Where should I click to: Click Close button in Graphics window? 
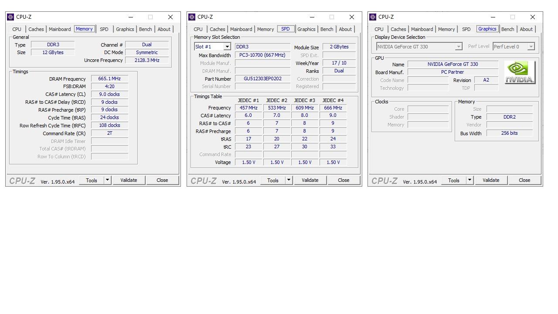524,180
